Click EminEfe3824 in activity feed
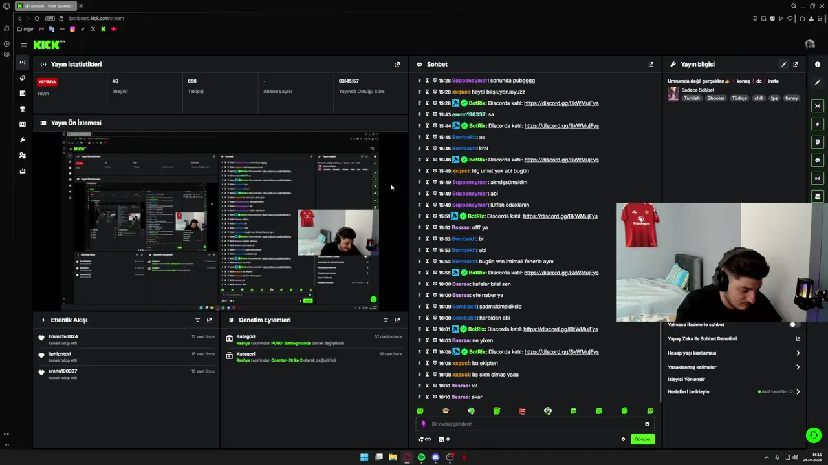Image resolution: width=828 pixels, height=465 pixels. [63, 336]
